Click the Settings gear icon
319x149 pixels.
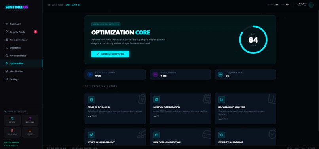coord(7,79)
